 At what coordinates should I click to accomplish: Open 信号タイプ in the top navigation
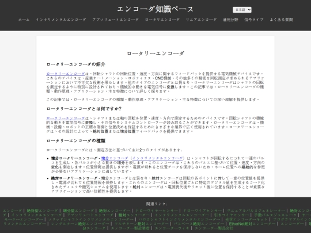(x=253, y=20)
